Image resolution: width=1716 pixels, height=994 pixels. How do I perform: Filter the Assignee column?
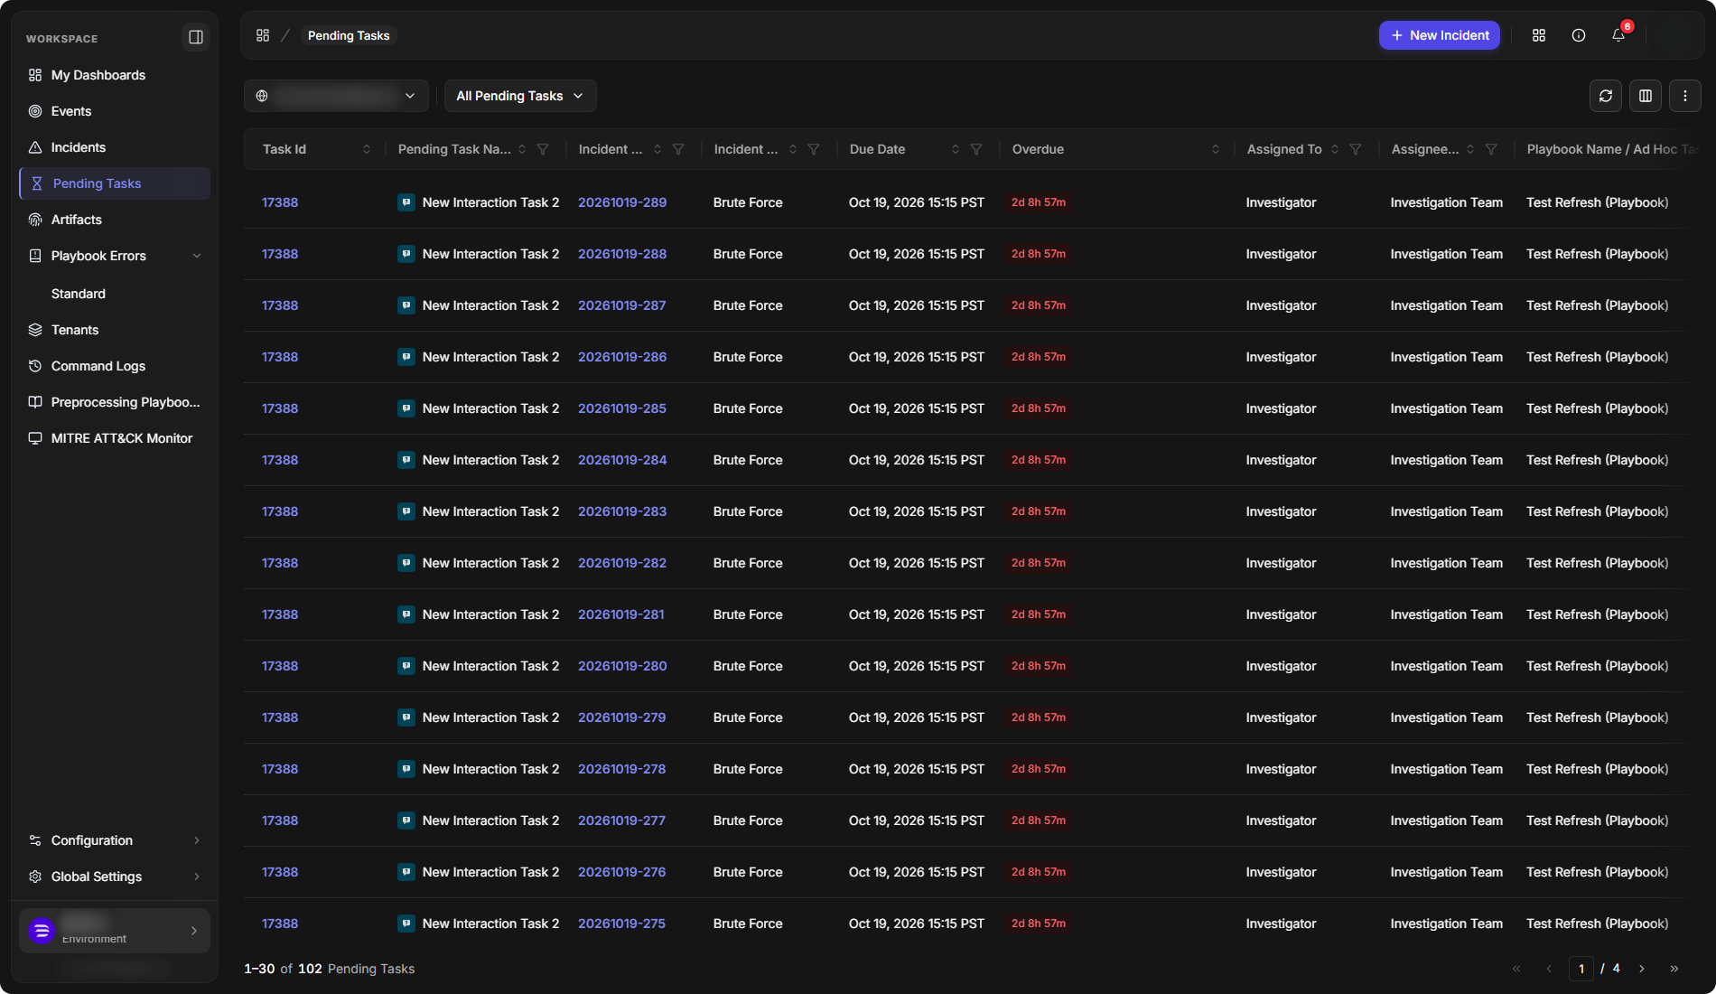pos(1491,149)
